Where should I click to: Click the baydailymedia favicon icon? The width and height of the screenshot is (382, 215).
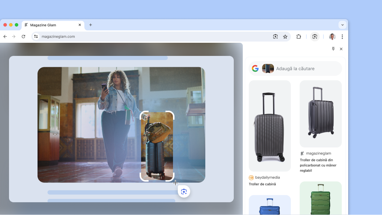[x=251, y=177]
